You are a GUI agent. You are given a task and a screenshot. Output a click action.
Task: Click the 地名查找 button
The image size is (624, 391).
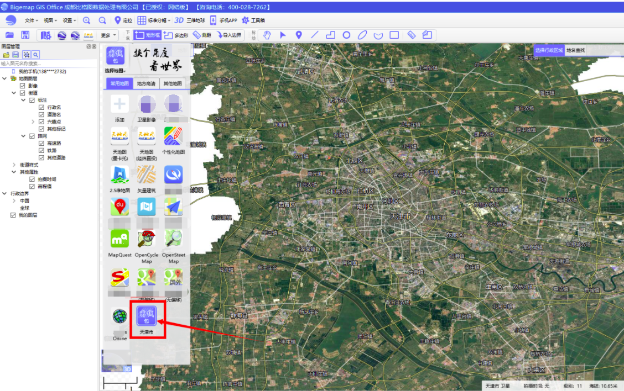[575, 50]
